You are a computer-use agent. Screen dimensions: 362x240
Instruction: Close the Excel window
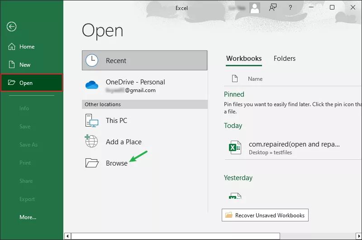point(353,7)
